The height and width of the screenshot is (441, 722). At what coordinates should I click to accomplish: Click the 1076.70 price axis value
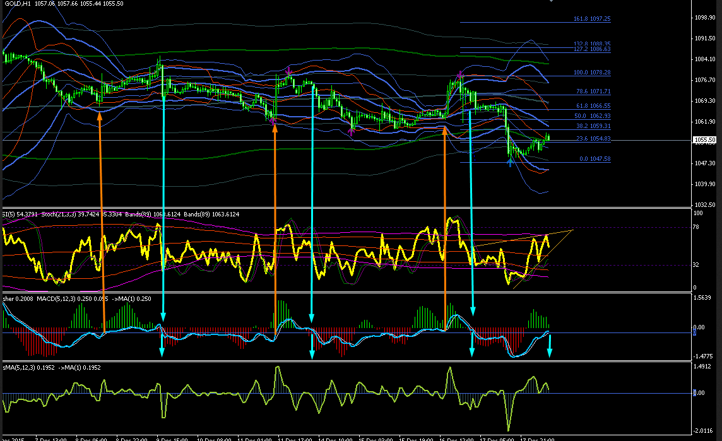[x=705, y=79]
